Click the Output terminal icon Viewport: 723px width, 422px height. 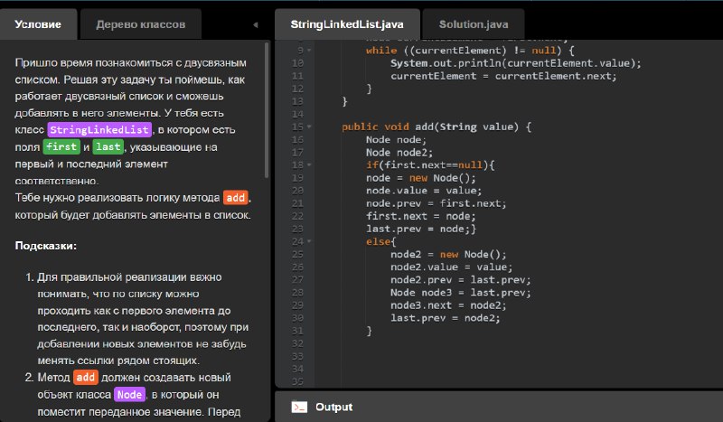(299, 407)
